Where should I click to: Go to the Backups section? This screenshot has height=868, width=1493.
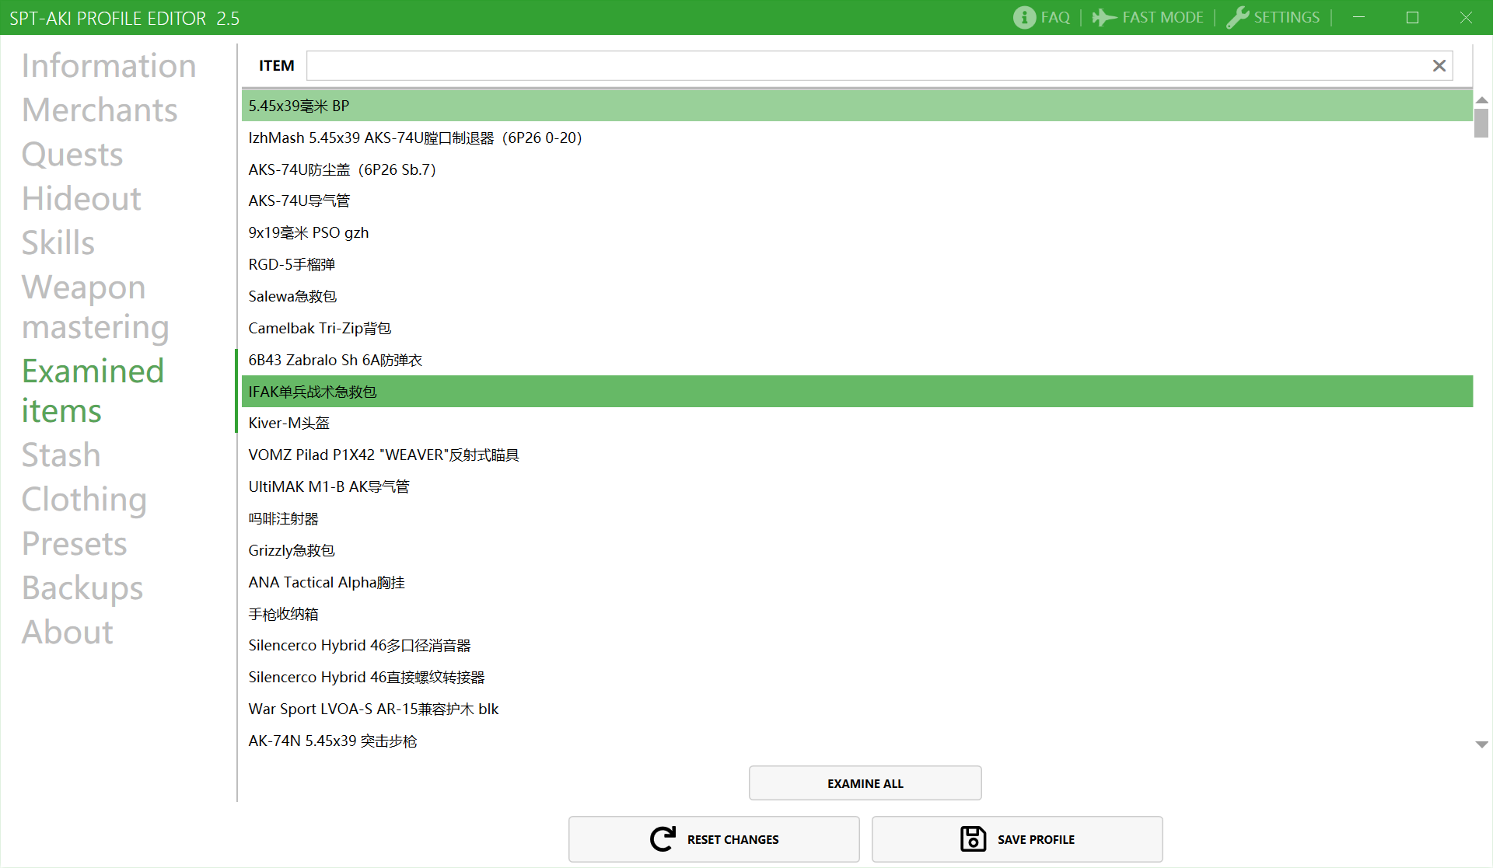(82, 587)
